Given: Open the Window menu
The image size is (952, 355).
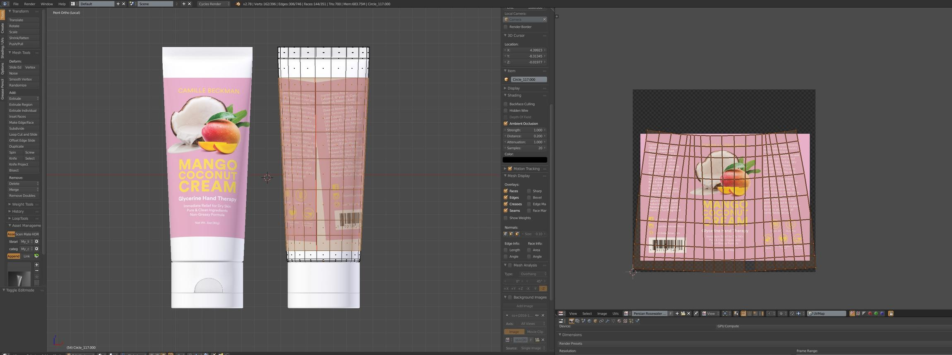Looking at the screenshot, I should click(46, 4).
